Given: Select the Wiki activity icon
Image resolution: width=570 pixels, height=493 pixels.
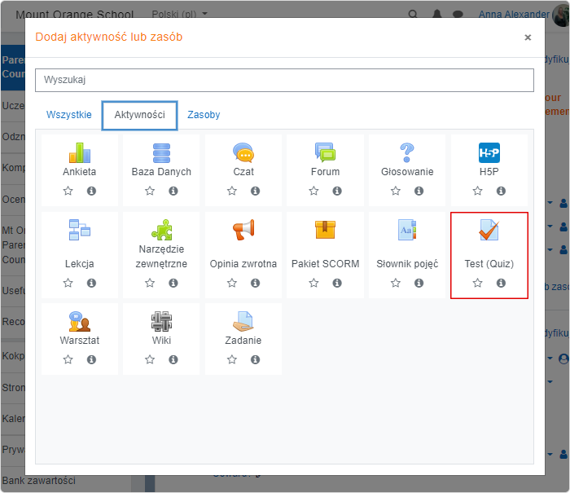Looking at the screenshot, I should coord(161,322).
